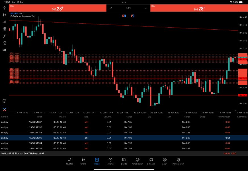This screenshot has height=171, width=248.
Task: Select the crosshair tool in the left sidebar
Action: [x=4, y=8]
